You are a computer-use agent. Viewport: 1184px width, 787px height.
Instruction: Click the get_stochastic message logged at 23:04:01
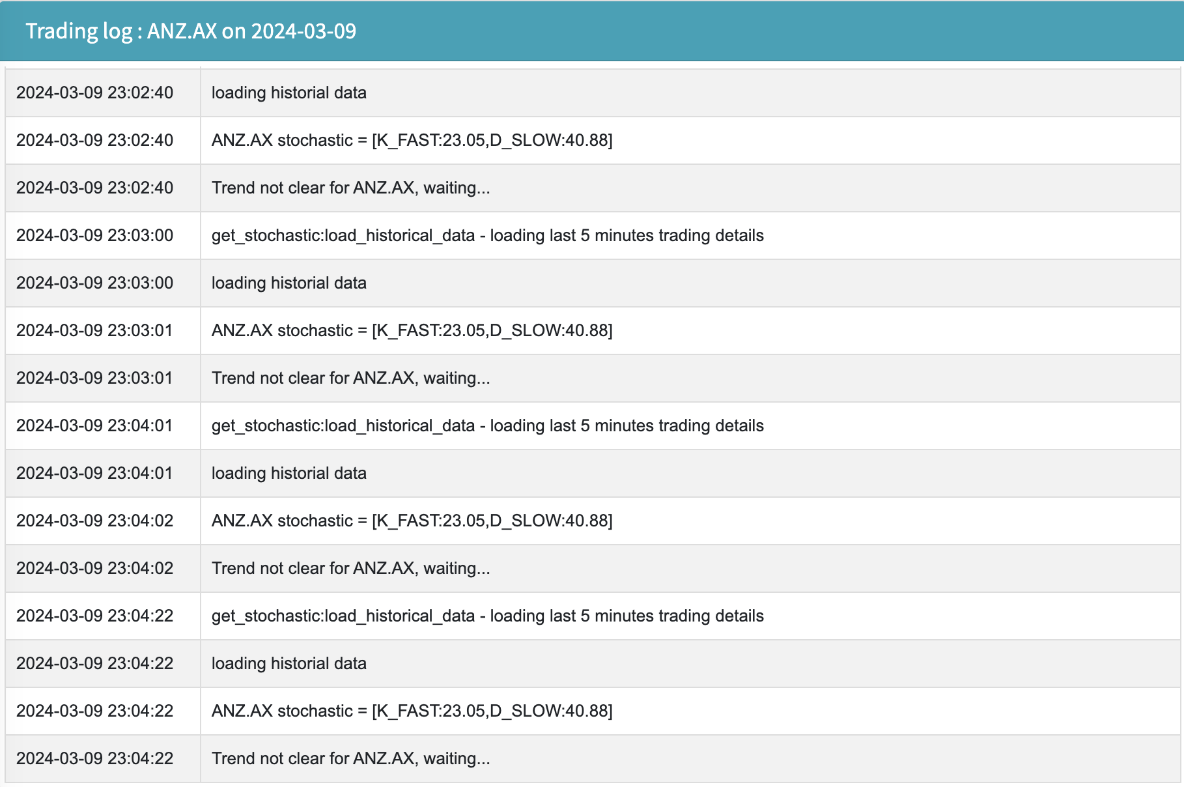[487, 425]
